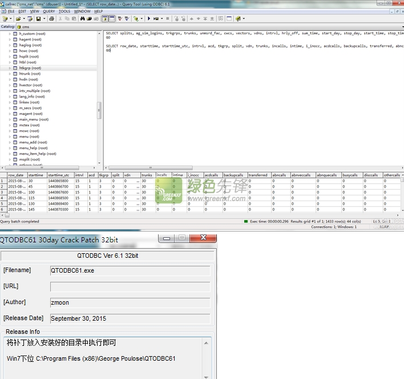Open the HELP menu
Viewport: 404px width, 379px height.
(98, 11)
